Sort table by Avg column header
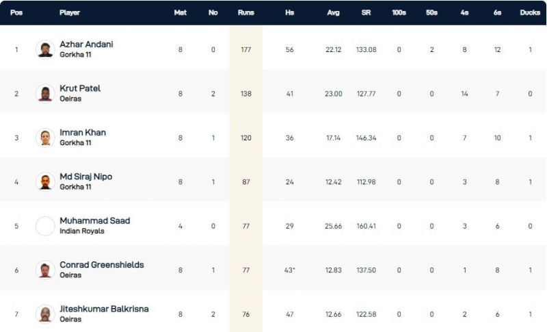This screenshot has height=332, width=547. 333,12
